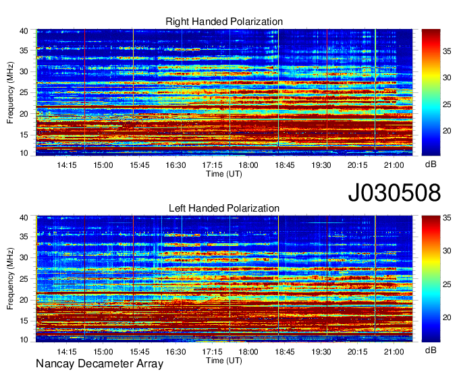Click the large "J030508" observation label
The image size is (459, 372).
pyautogui.click(x=394, y=193)
